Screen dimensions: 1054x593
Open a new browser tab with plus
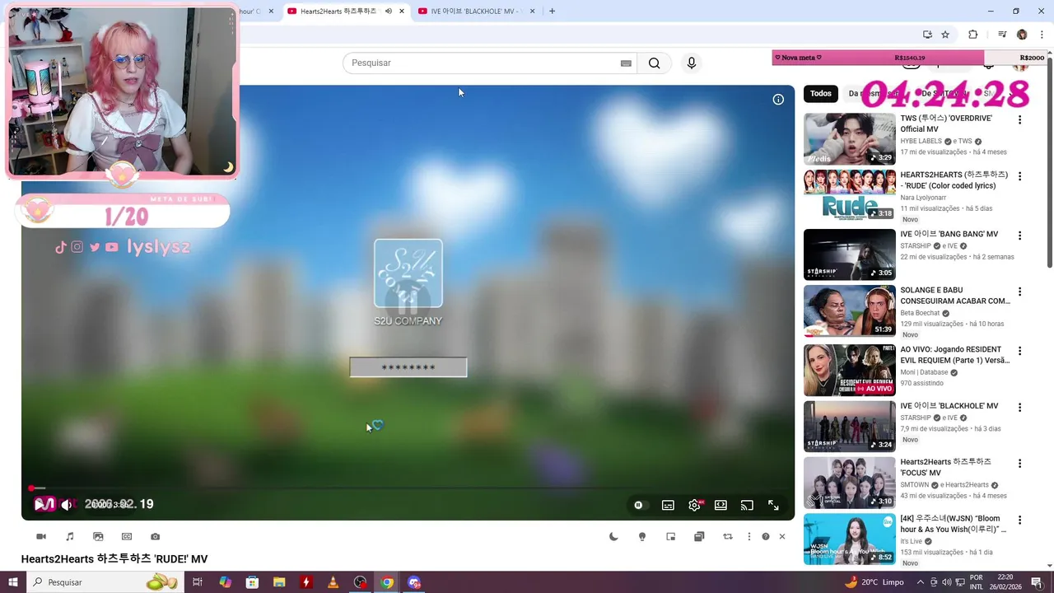click(552, 12)
